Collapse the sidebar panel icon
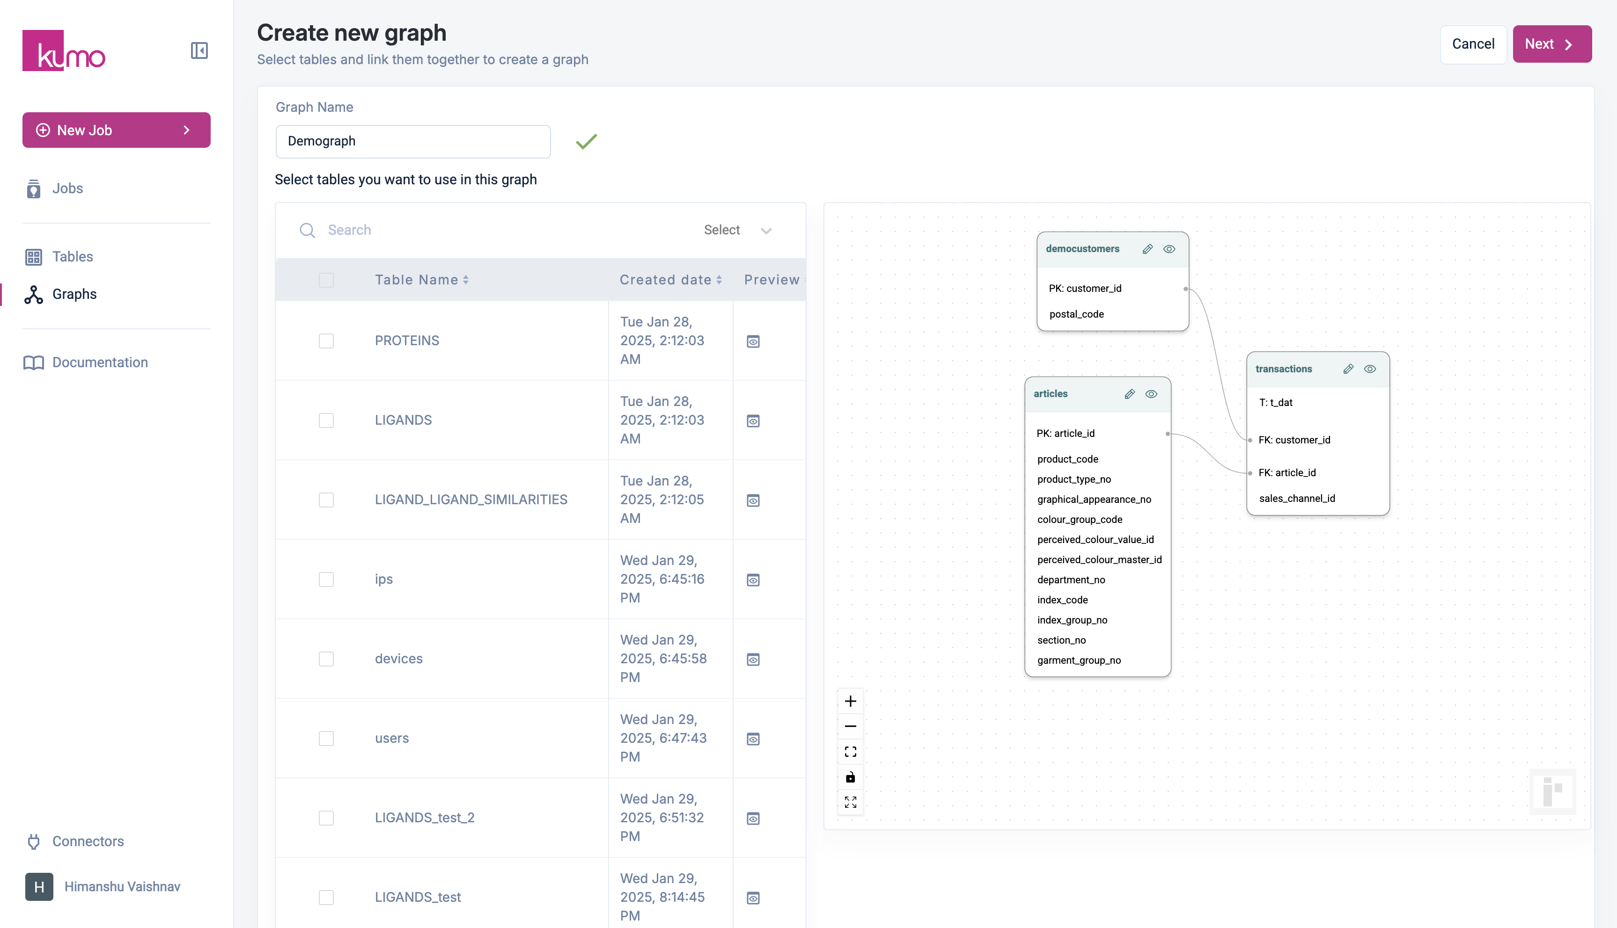 tap(199, 51)
